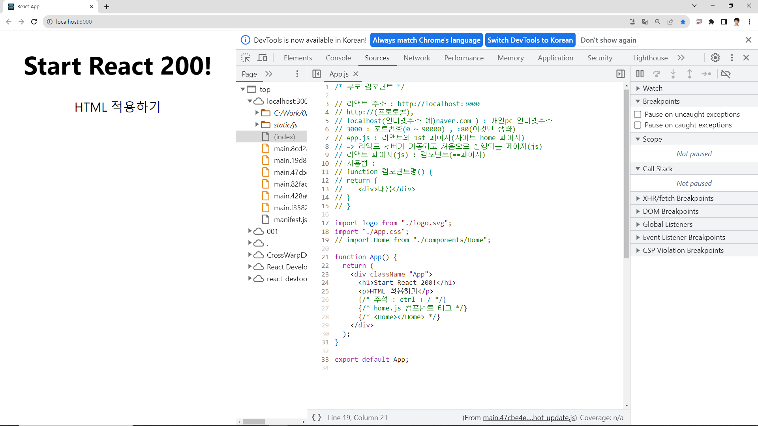Screen dimensions: 758x426
Task: Switch to the Console tab
Action: coord(338,58)
